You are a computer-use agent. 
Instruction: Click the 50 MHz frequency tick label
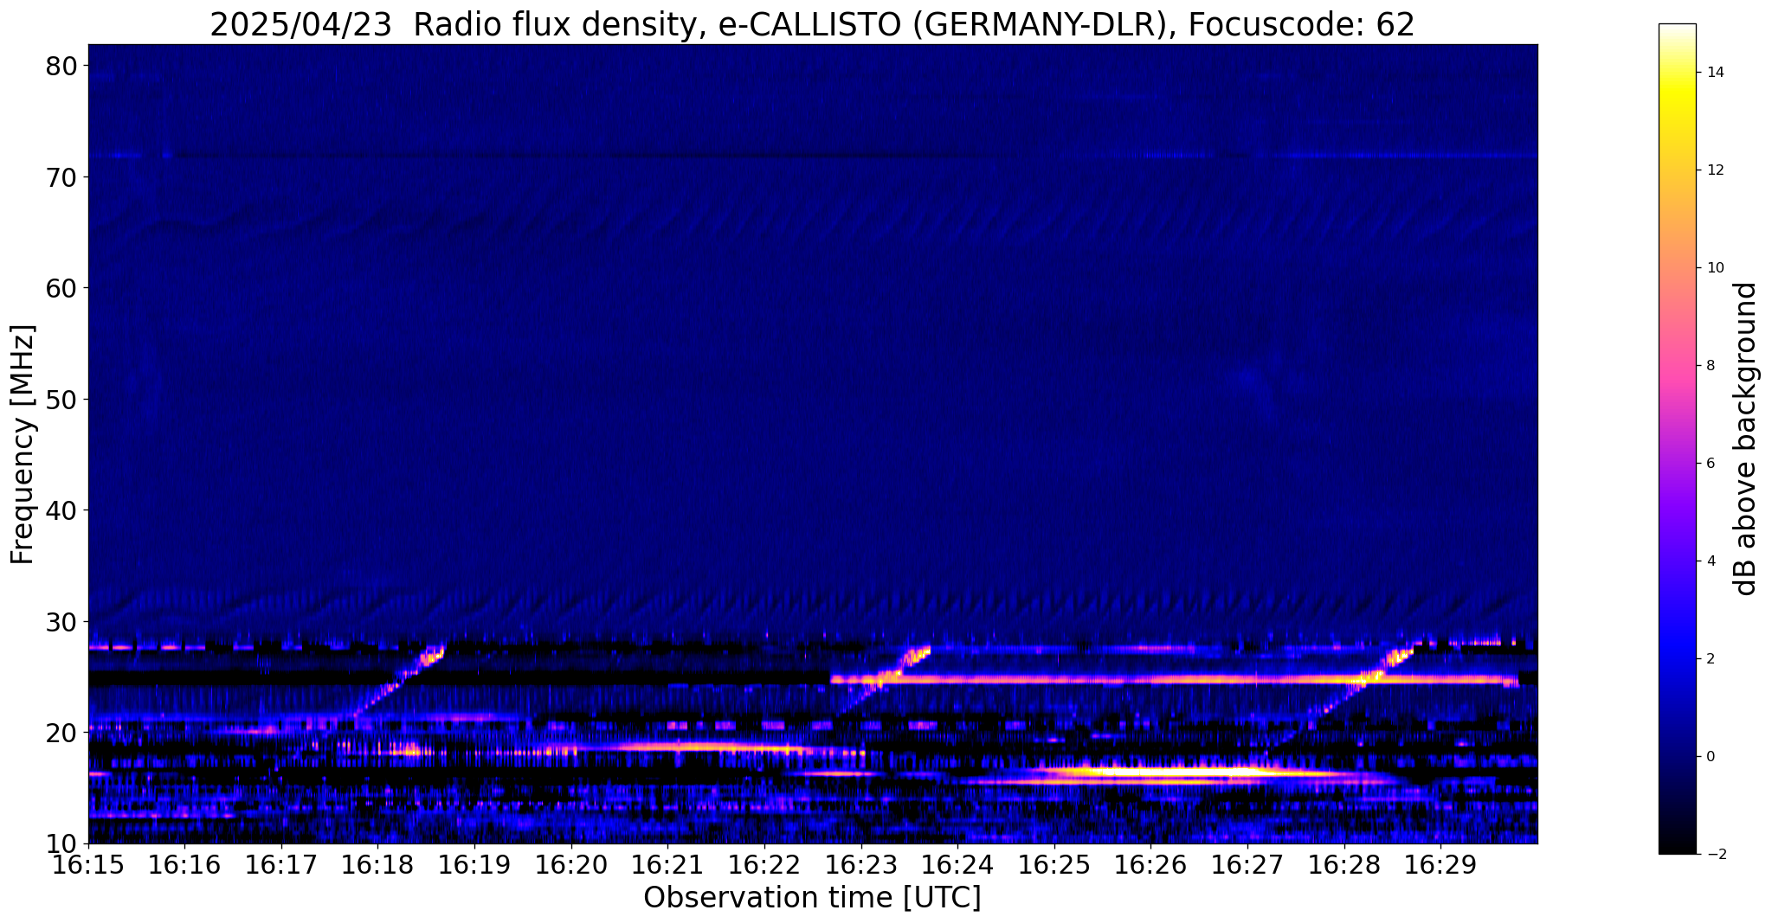coord(61,399)
